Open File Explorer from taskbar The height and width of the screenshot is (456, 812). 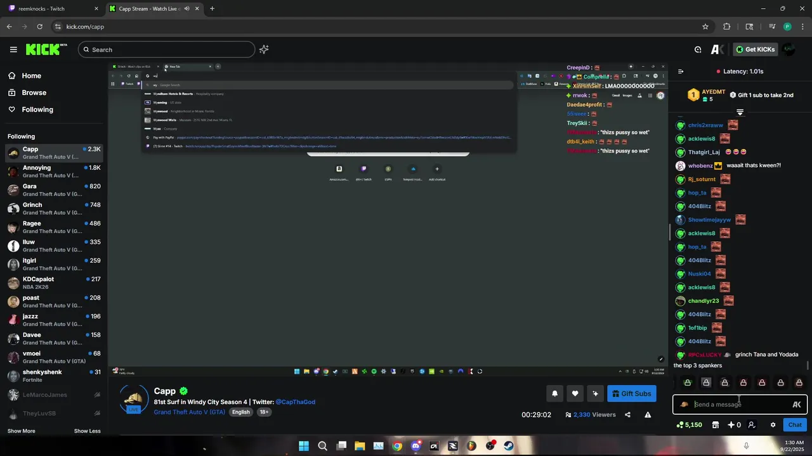click(360, 446)
